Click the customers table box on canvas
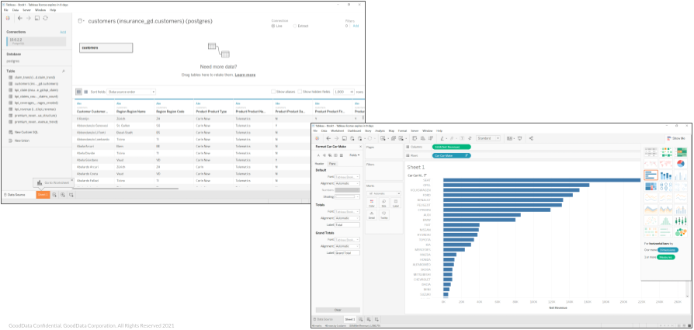This screenshot has height=330, width=694. pyautogui.click(x=106, y=47)
